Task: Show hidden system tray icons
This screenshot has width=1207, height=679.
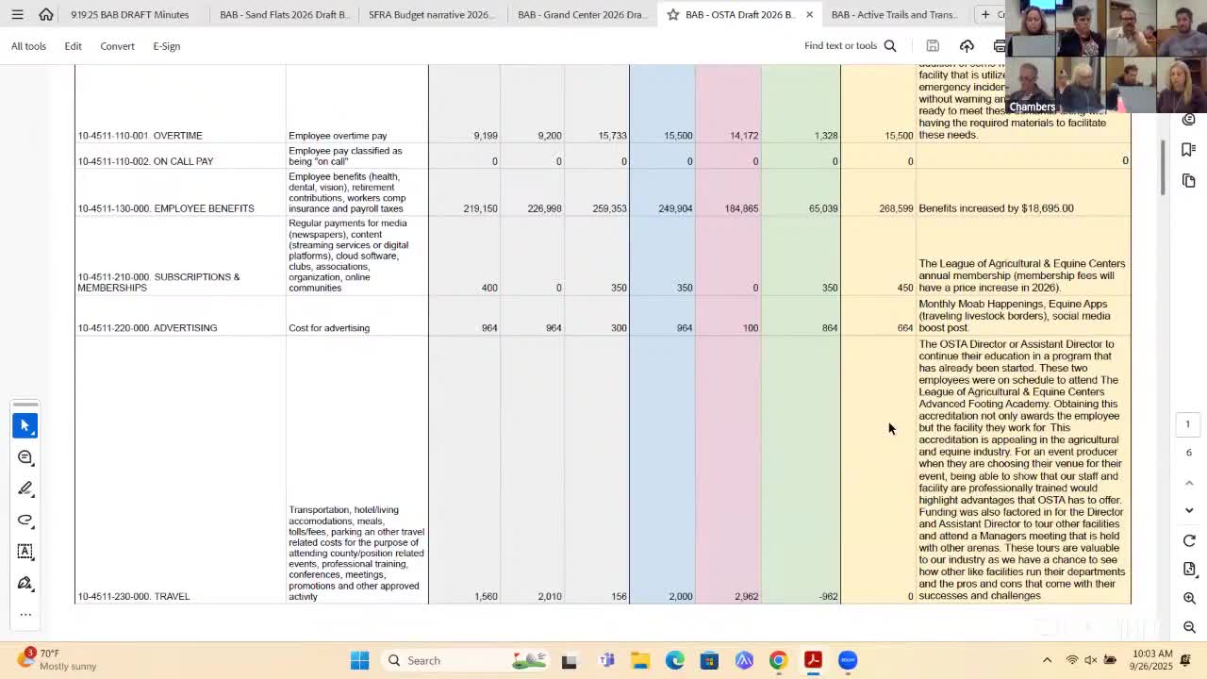Action: point(1047,660)
